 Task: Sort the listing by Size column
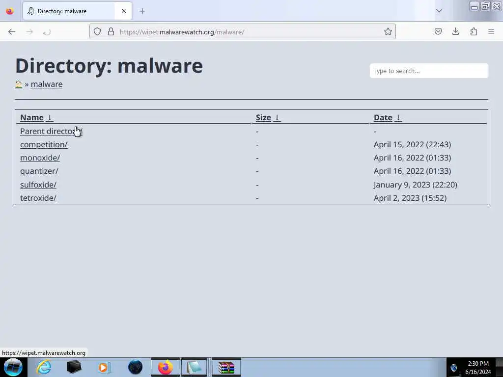point(263,118)
